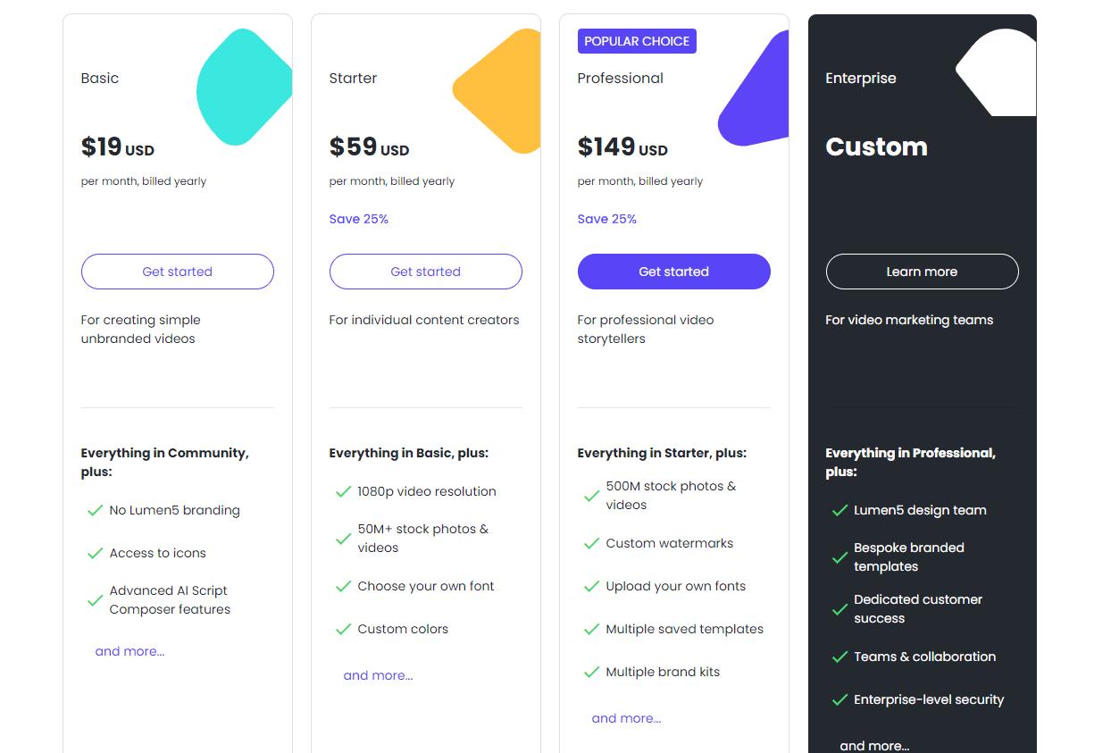
Task: Click checkmark beside Enterprise-level security
Action: pos(840,699)
